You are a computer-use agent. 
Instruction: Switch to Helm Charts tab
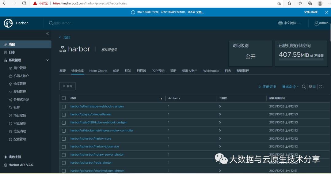pos(98,71)
